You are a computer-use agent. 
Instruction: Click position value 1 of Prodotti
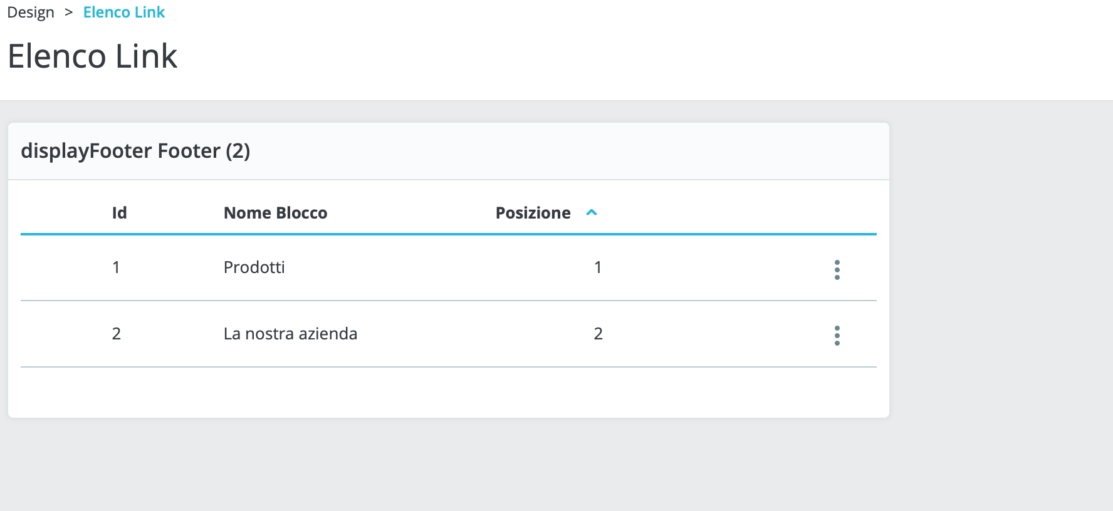click(x=598, y=267)
